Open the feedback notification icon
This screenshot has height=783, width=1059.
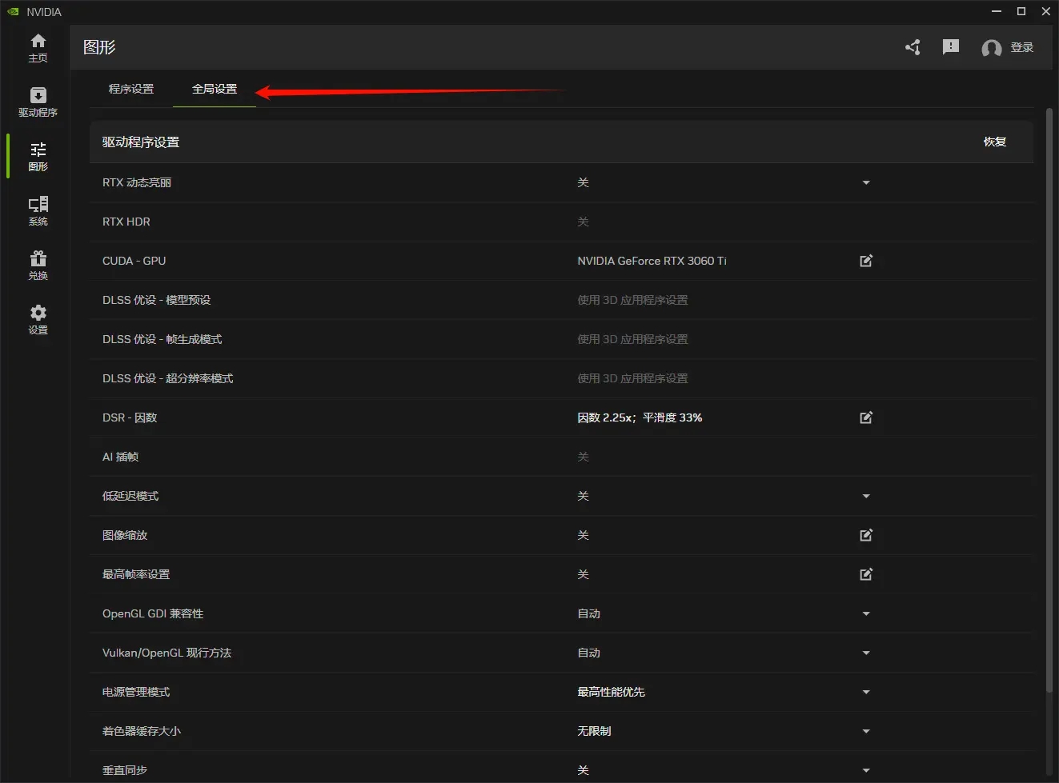click(951, 47)
